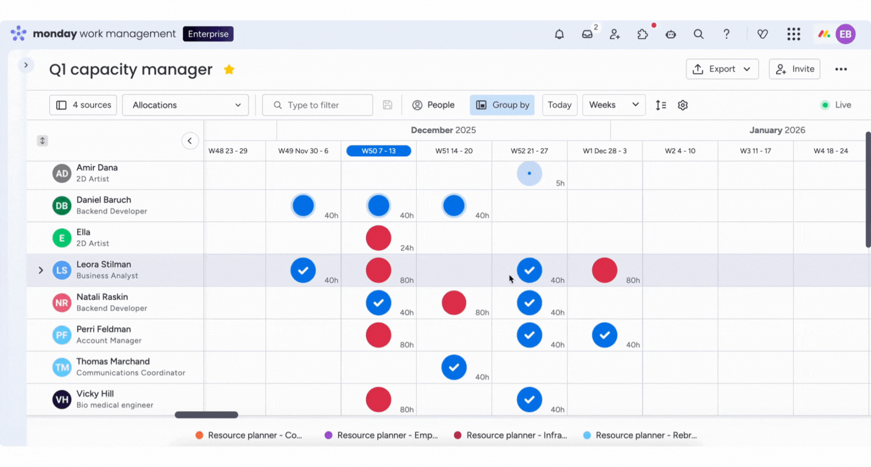Click the invite members person icon
871x467 pixels.
(615, 34)
